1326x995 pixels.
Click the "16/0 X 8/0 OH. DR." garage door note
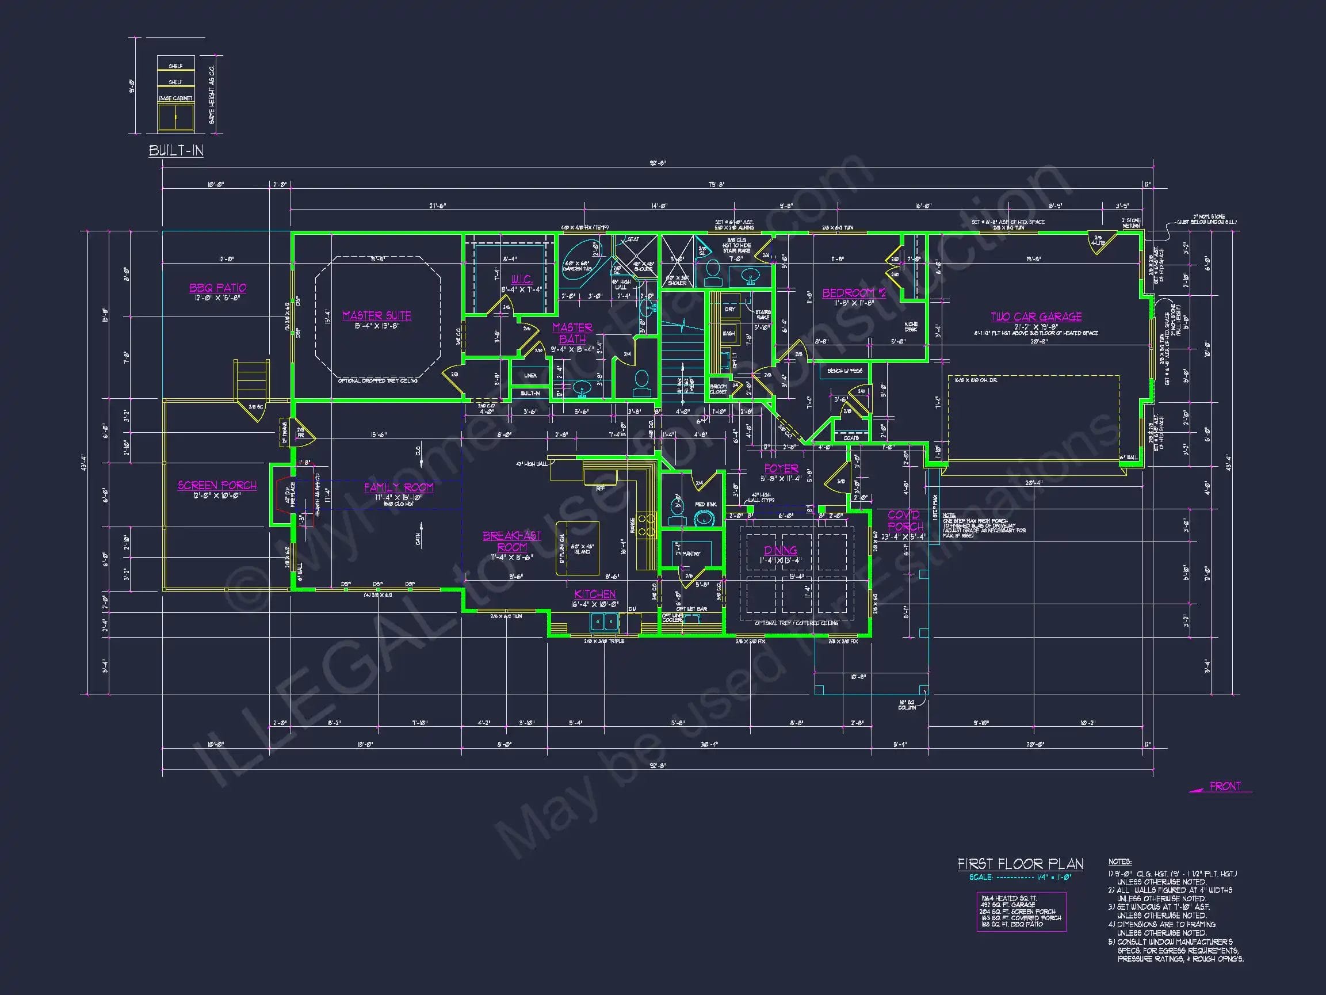coord(976,380)
